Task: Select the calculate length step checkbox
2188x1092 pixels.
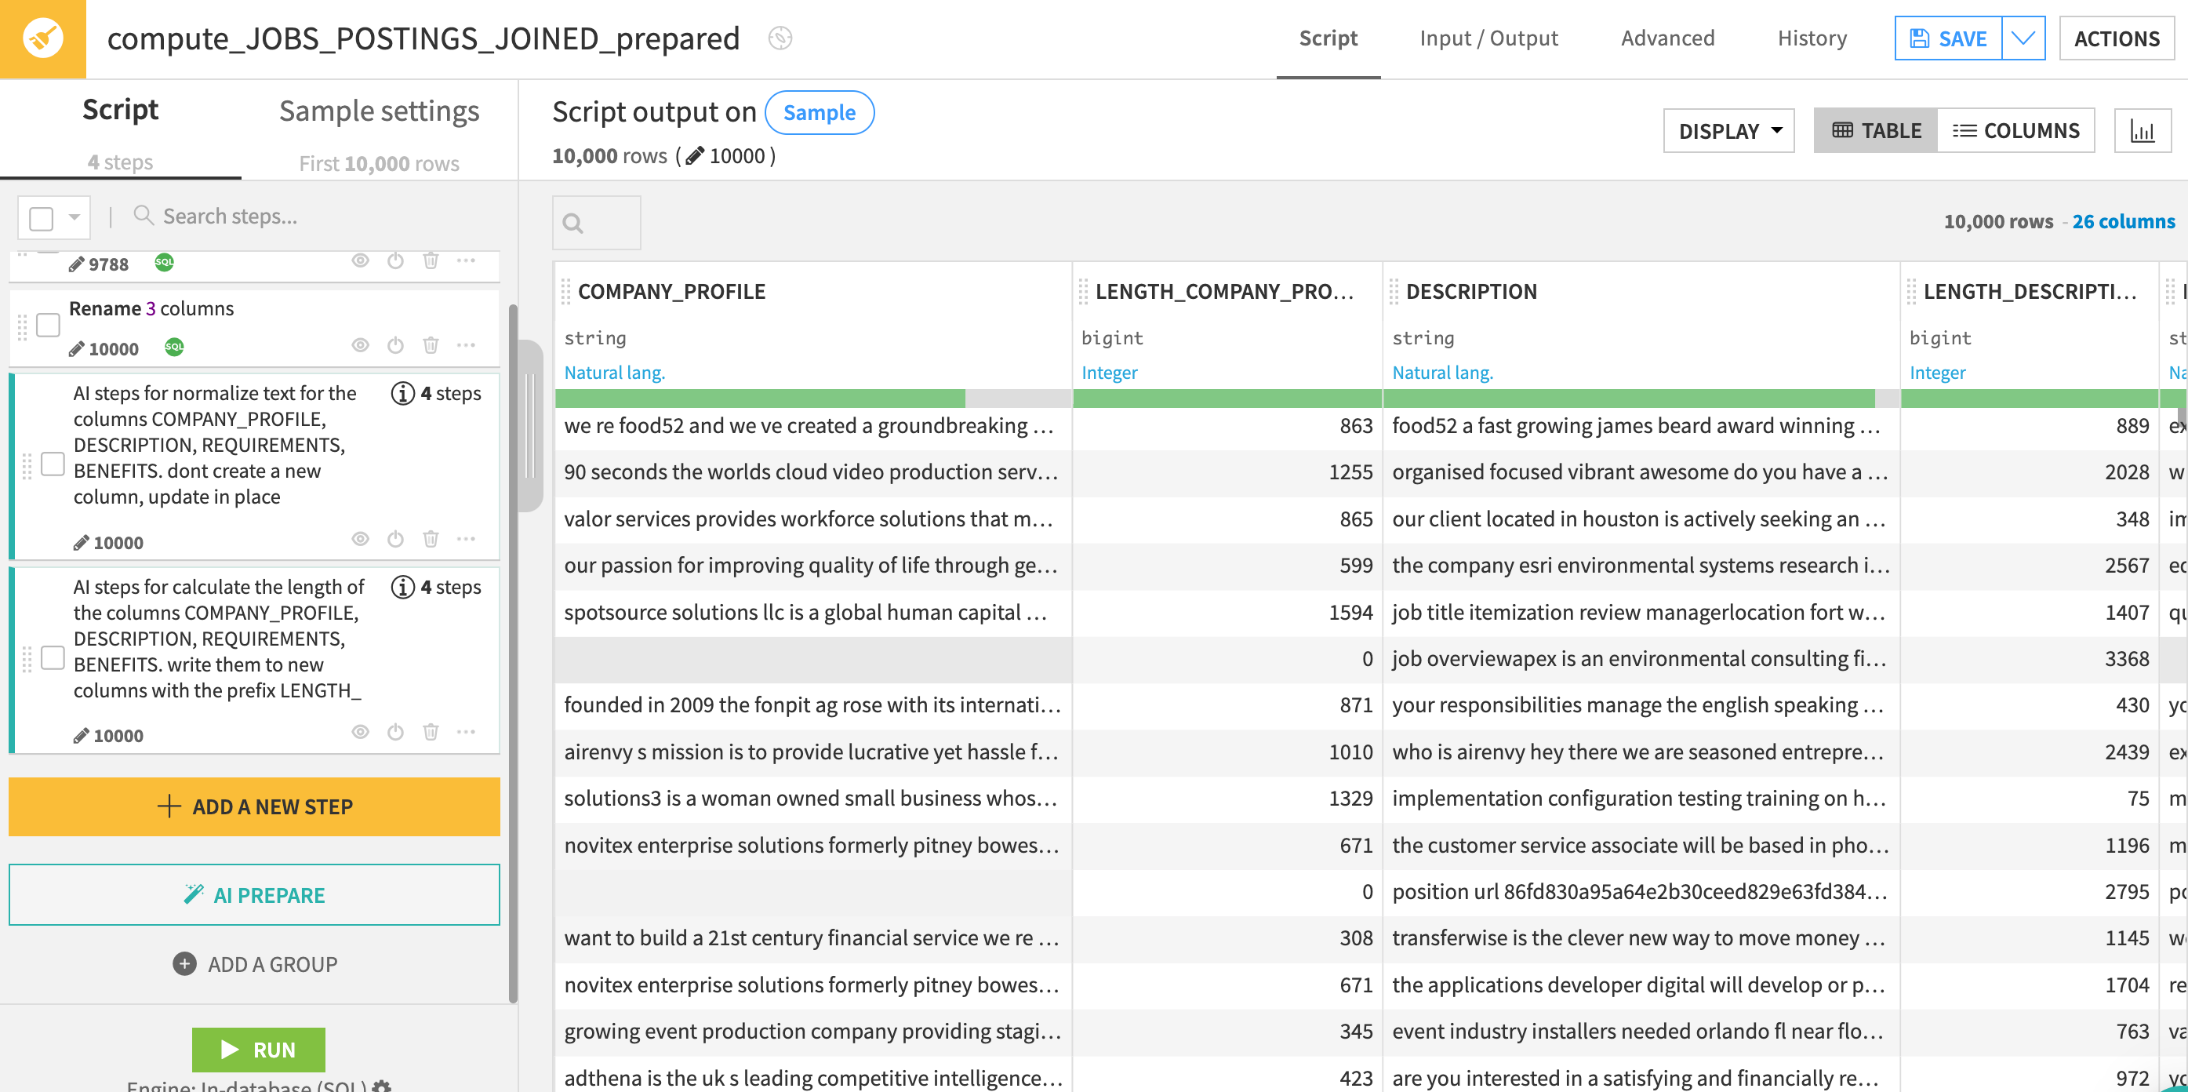Action: click(x=53, y=657)
